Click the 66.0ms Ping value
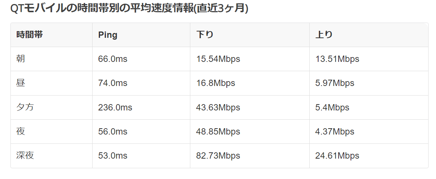 point(113,59)
